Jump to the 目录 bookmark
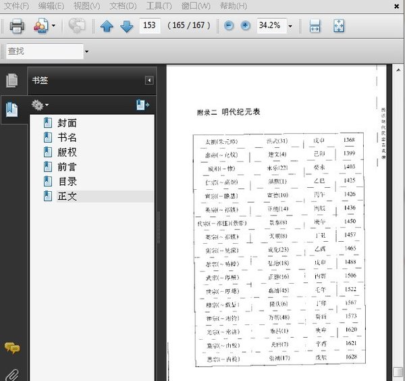Screen dimensions: 405x381 67,181
